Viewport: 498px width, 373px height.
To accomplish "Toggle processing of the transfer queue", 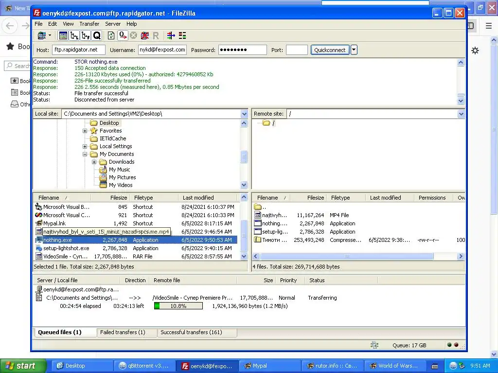I will coord(123,35).
